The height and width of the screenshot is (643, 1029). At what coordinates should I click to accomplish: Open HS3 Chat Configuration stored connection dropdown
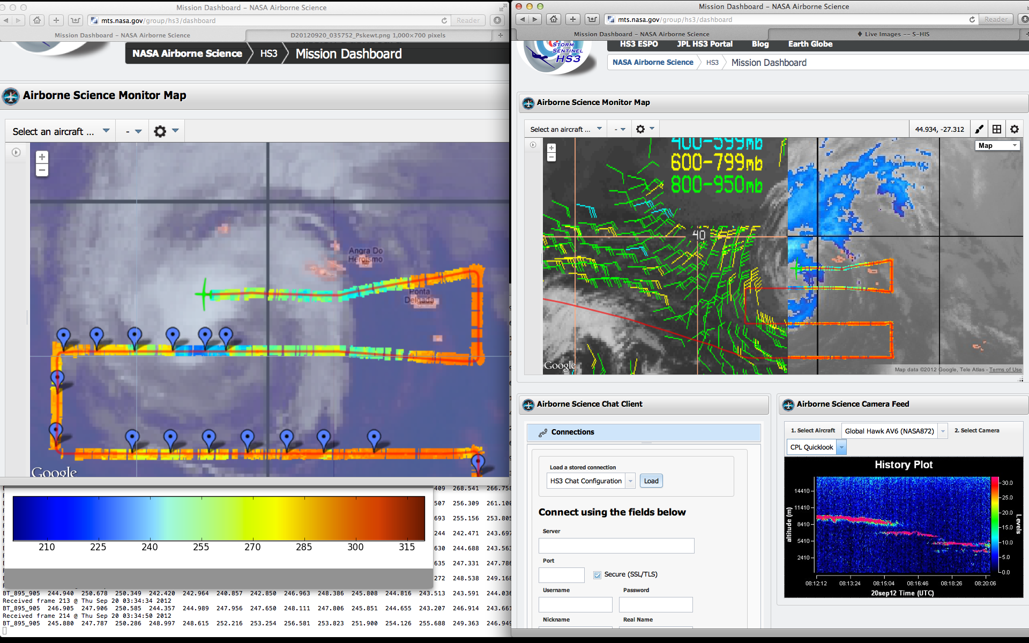[630, 481]
